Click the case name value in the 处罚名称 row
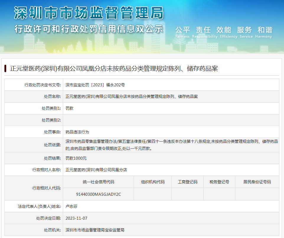 coord(131,96)
